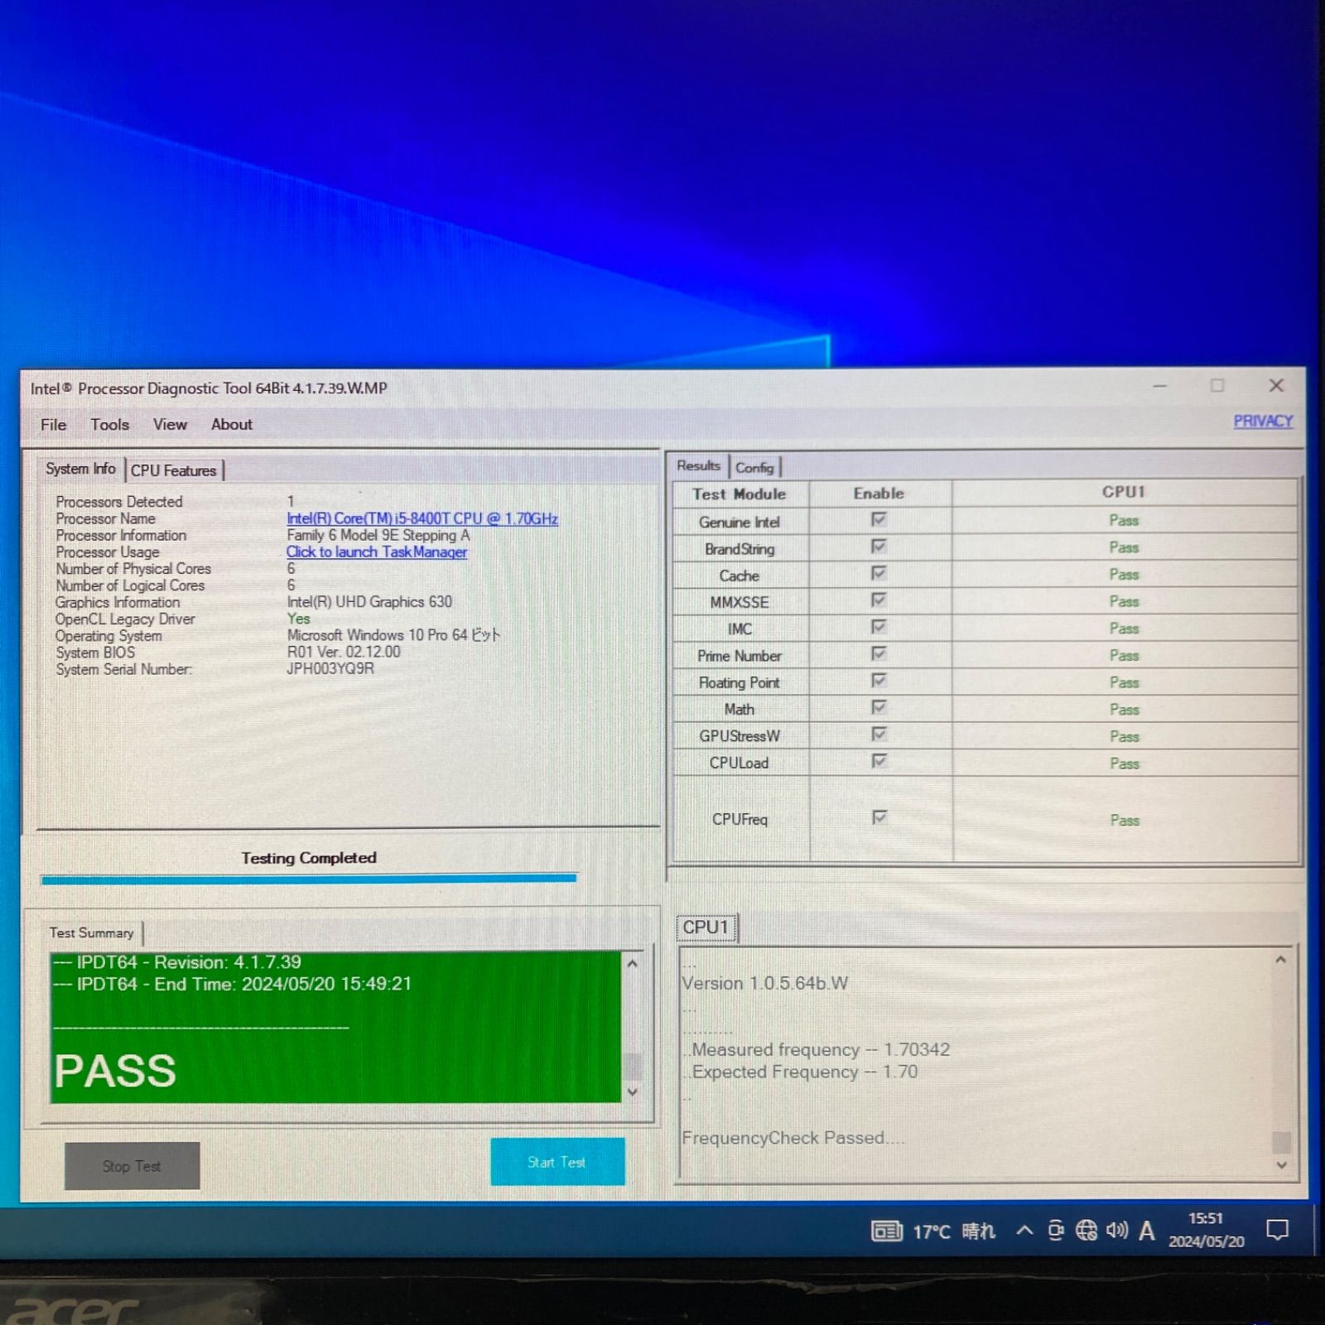This screenshot has width=1325, height=1325.
Task: Open the View menu
Action: pos(170,425)
